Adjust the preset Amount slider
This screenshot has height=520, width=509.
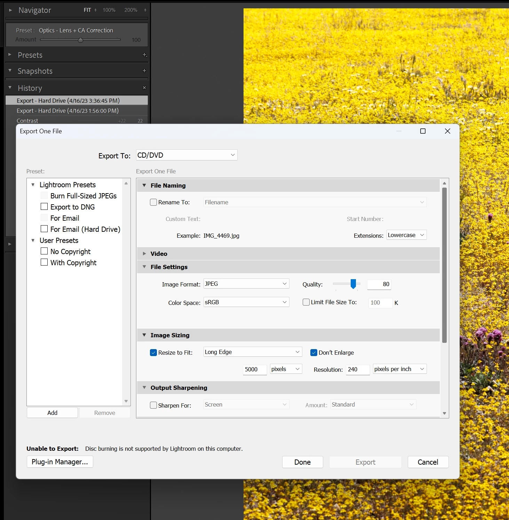[x=80, y=40]
